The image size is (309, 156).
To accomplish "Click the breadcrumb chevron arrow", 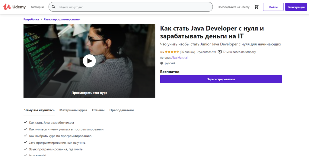I will pos(41,19).
